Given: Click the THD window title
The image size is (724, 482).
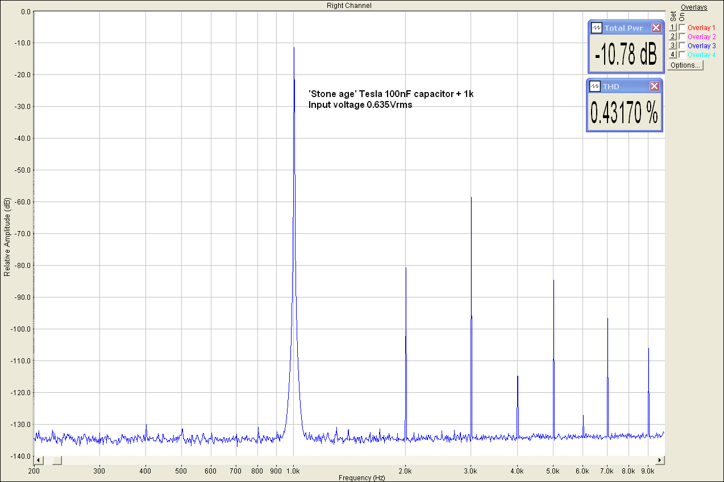Looking at the screenshot, I should (611, 86).
